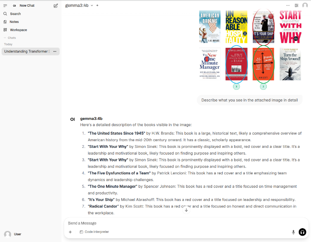
Task: Collapse the sidebar with the hamburger icon
Action: tap(5, 6)
